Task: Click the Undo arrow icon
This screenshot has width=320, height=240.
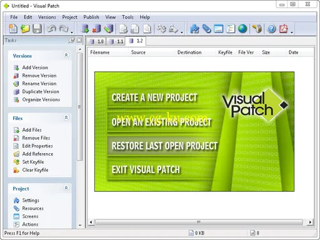Action: 51,29
